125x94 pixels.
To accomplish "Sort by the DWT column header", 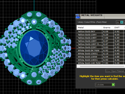I will coord(118,27).
